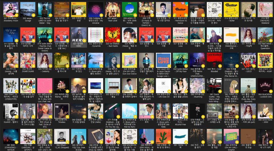Click the 081 CHANGMO METEOR thumbnail

[x=11, y=136]
